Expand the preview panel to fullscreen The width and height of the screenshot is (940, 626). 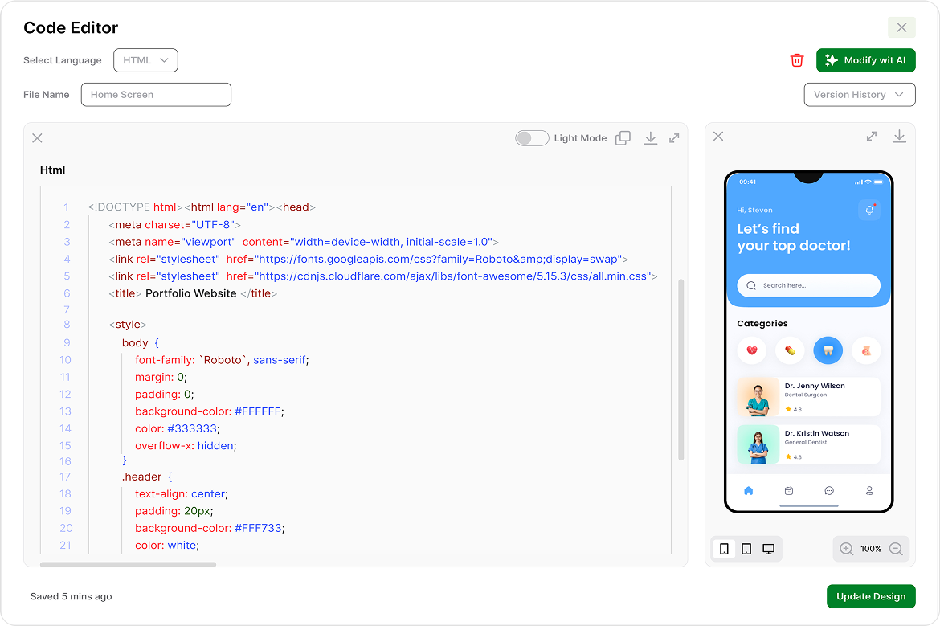872,136
